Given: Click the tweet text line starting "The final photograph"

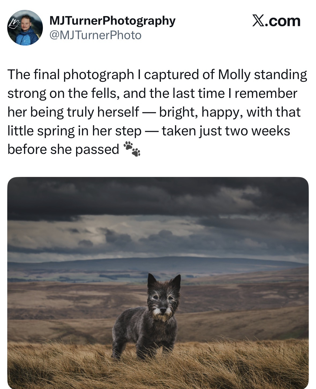Looking at the screenshot, I should [x=157, y=75].
